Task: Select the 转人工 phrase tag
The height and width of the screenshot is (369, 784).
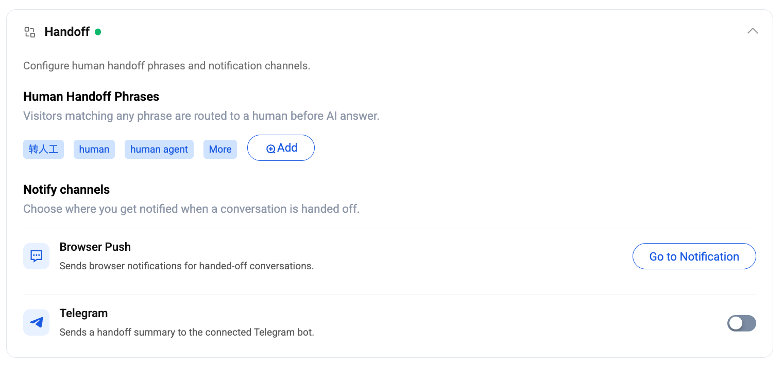Action: tap(43, 149)
